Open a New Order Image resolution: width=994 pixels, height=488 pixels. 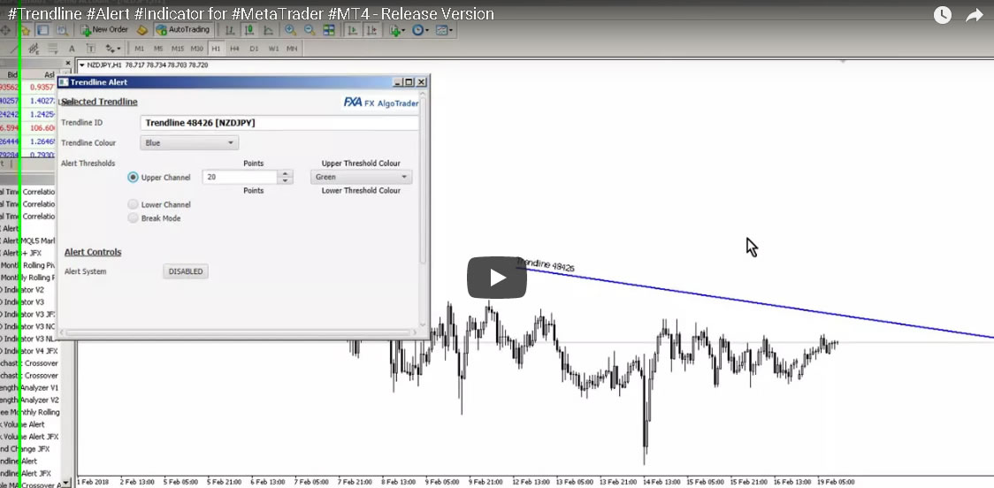pyautogui.click(x=104, y=30)
